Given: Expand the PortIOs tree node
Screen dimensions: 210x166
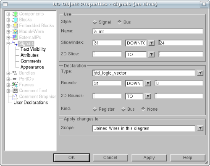Looking at the screenshot, I should click(8, 79).
